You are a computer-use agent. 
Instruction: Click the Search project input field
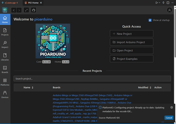(92, 79)
